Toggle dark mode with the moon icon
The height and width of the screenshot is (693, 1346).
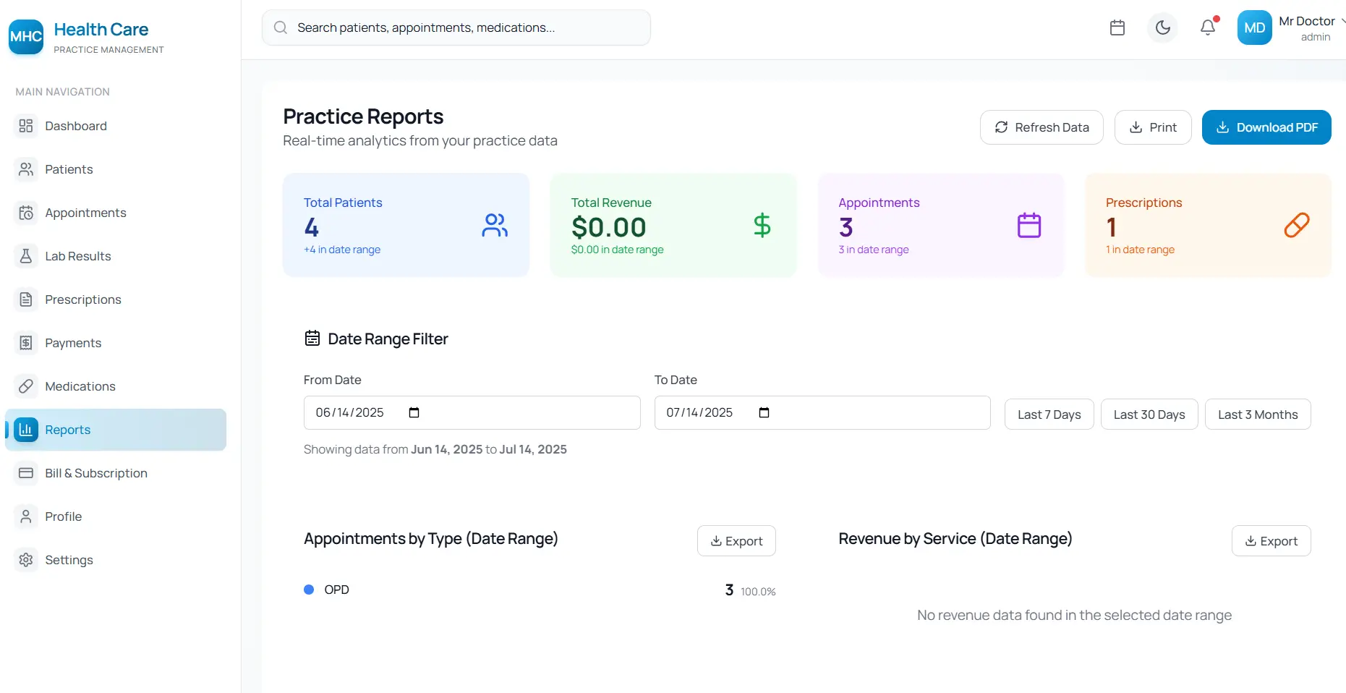[x=1163, y=27]
